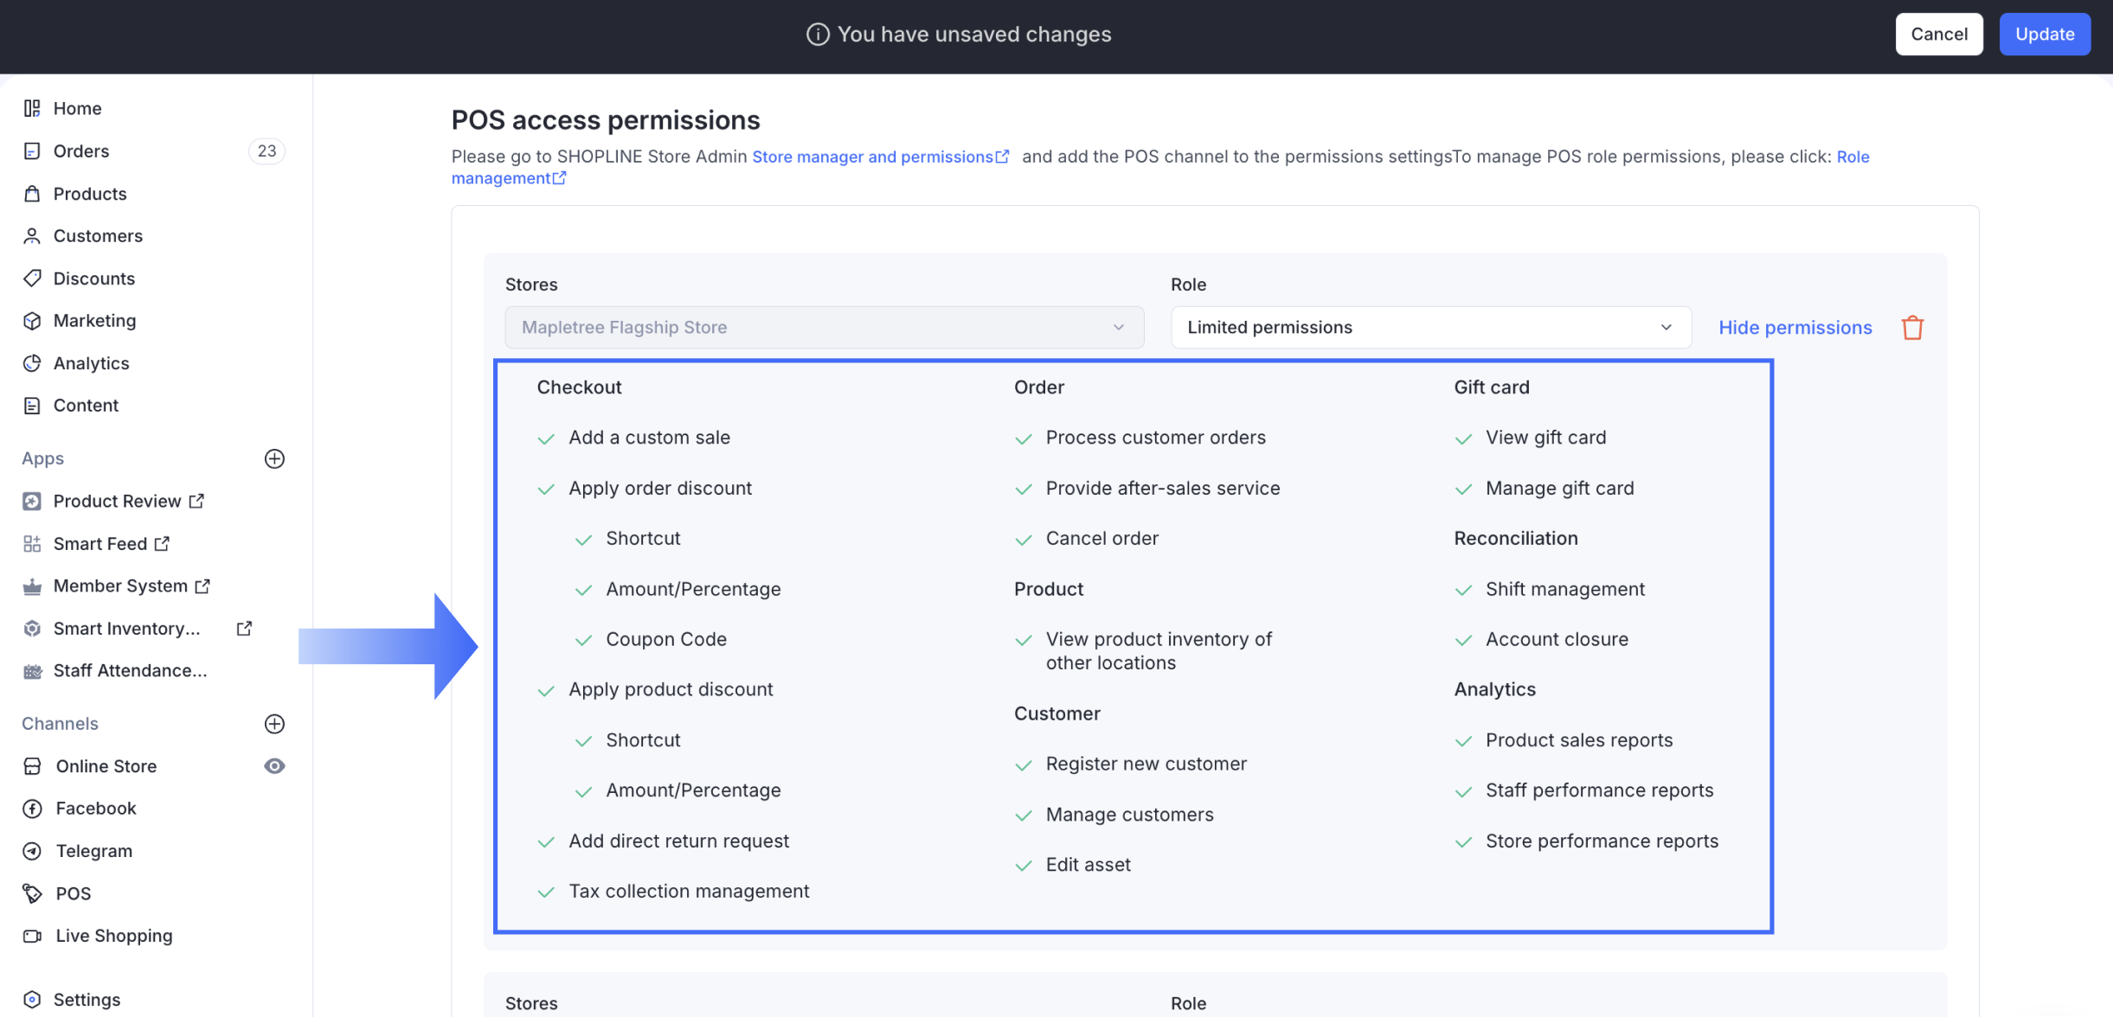The width and height of the screenshot is (2113, 1017).
Task: Click the Orders count badge 23
Action: click(267, 151)
